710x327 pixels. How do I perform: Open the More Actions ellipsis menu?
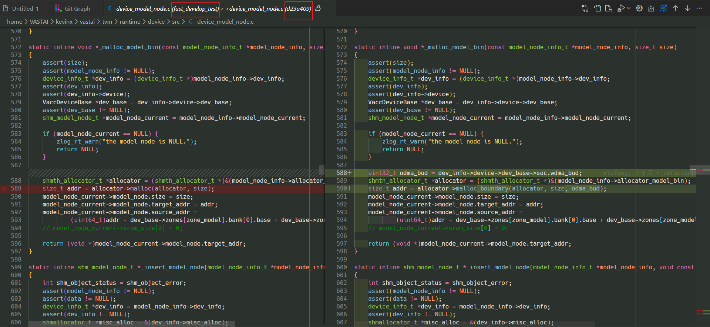(x=699, y=8)
